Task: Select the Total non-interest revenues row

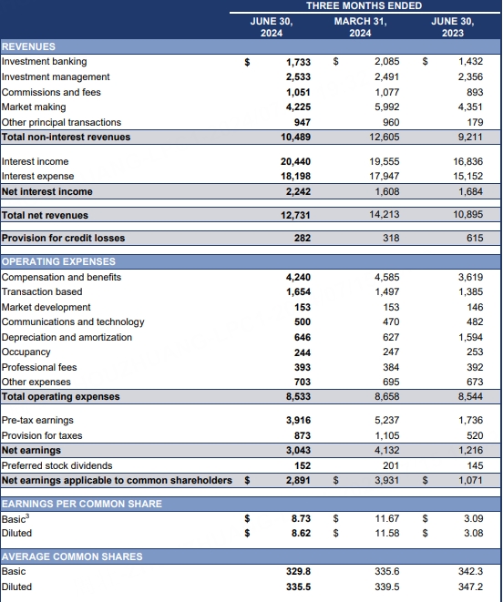Action: [251, 137]
